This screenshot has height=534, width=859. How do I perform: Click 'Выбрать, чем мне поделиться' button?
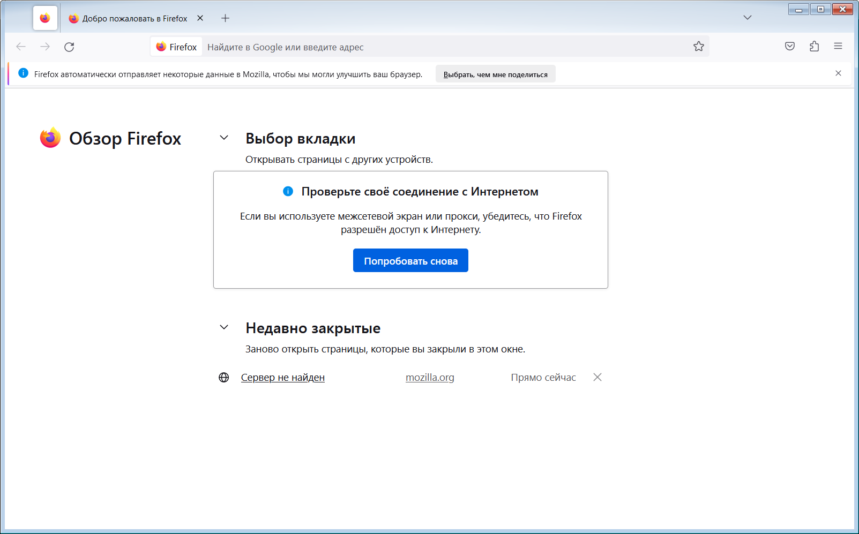(495, 74)
